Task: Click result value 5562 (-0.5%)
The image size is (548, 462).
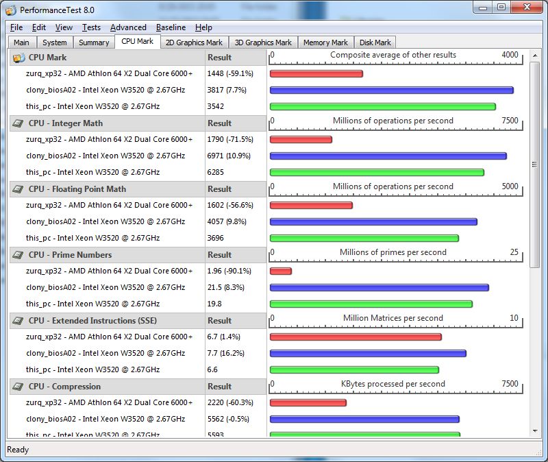Action: point(228,419)
